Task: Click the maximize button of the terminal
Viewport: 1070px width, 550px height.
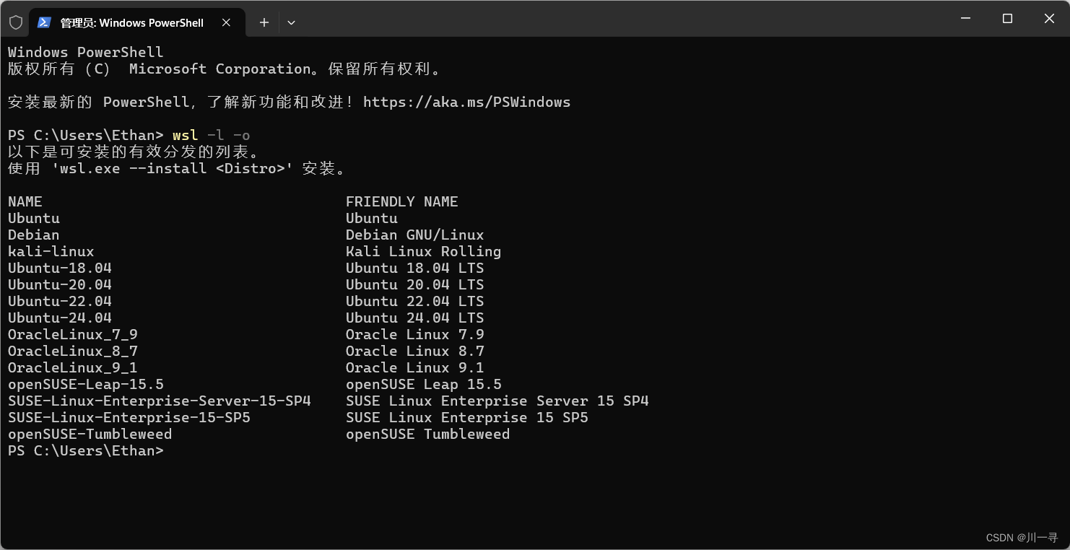Action: (1007, 19)
